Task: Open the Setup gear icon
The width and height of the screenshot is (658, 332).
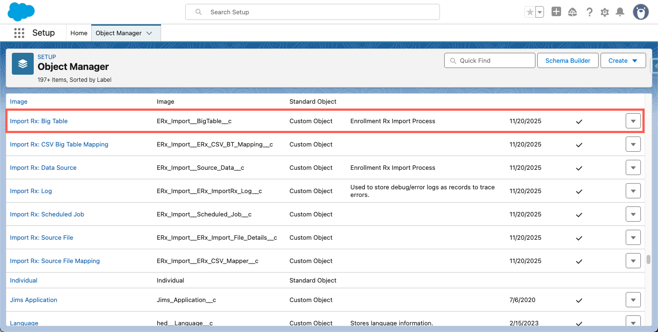Action: [605, 12]
